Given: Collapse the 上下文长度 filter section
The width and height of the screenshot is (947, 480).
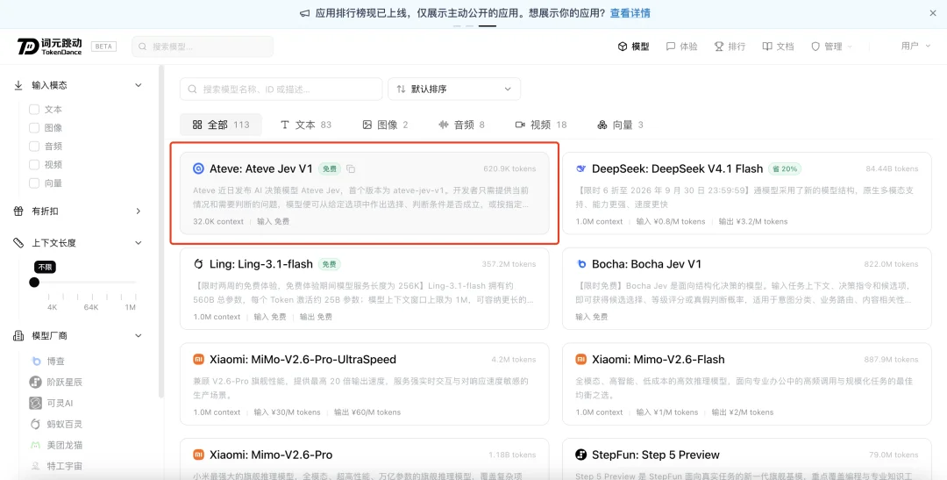Looking at the screenshot, I should [x=139, y=243].
